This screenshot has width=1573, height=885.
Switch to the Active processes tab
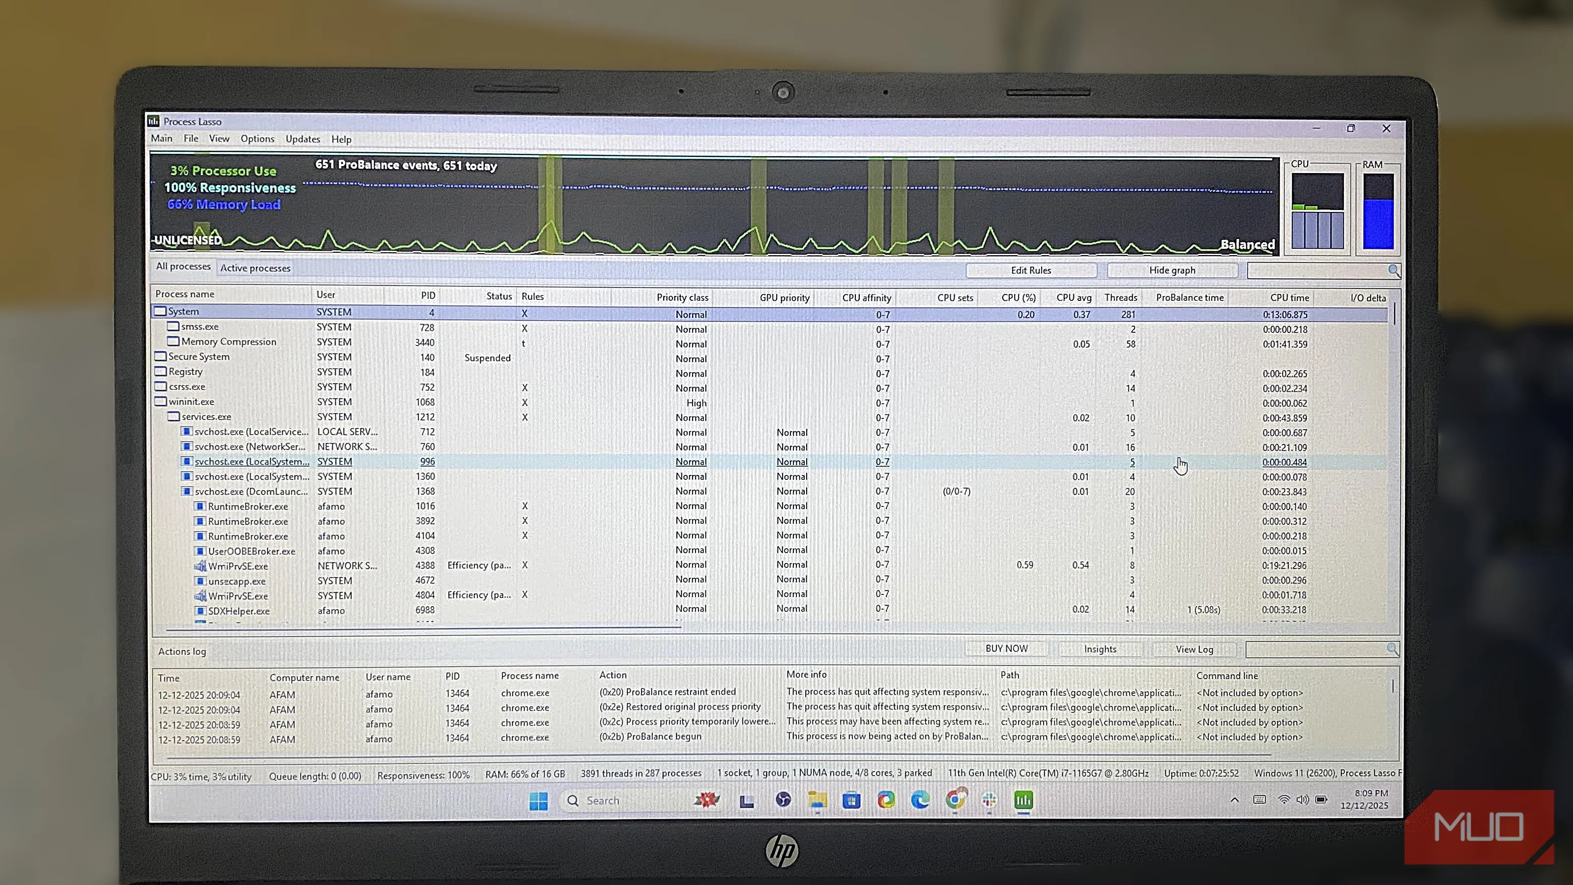[x=255, y=268]
